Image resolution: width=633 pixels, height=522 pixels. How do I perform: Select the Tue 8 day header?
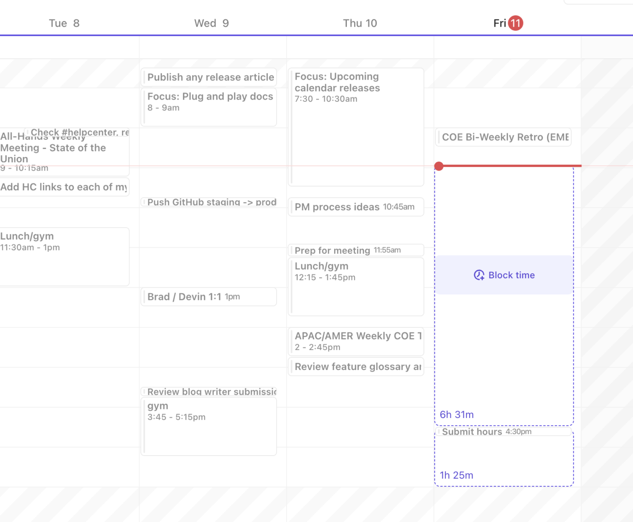pos(64,23)
